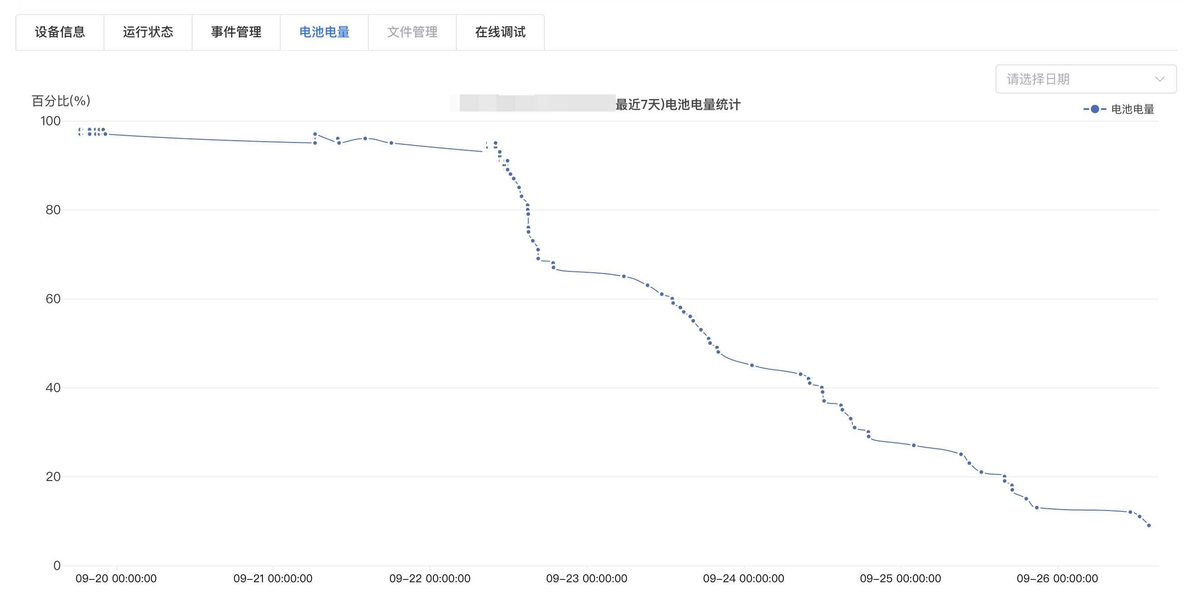Click the active 电池电量 tab
This screenshot has width=1189, height=599.
[x=324, y=32]
